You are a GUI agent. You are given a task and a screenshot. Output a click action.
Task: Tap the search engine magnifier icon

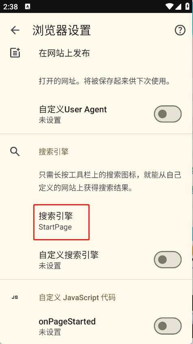point(15,152)
